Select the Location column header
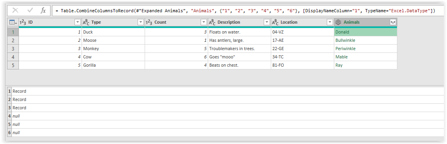This screenshot has width=447, height=144. point(302,22)
